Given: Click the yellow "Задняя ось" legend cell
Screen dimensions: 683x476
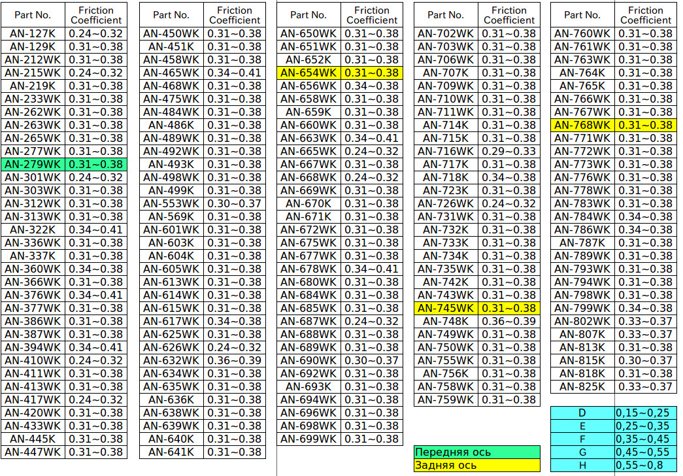Looking at the screenshot, I should click(477, 466).
